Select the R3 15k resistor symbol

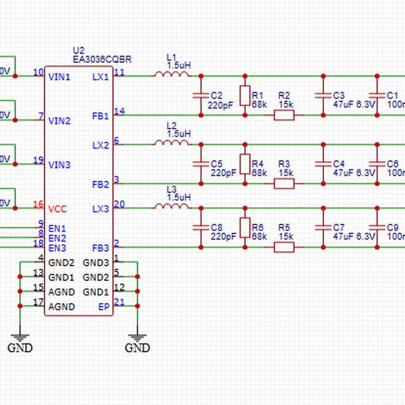coord(284,184)
